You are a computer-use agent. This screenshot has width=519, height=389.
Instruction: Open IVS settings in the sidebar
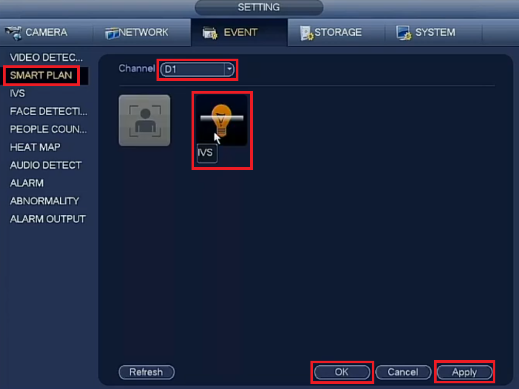(x=17, y=94)
